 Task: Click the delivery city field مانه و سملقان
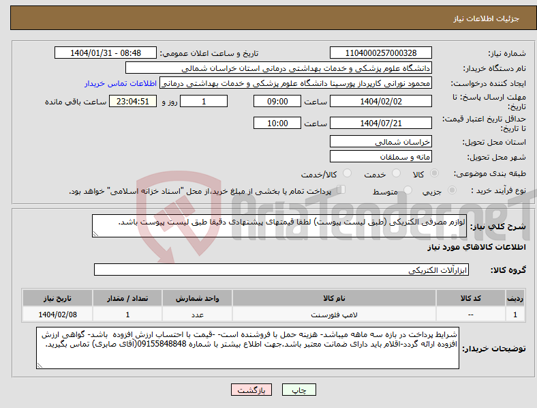380,157
